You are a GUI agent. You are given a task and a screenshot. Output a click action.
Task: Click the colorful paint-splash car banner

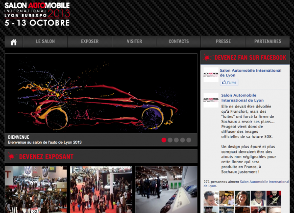pyautogui.click(x=100, y=93)
